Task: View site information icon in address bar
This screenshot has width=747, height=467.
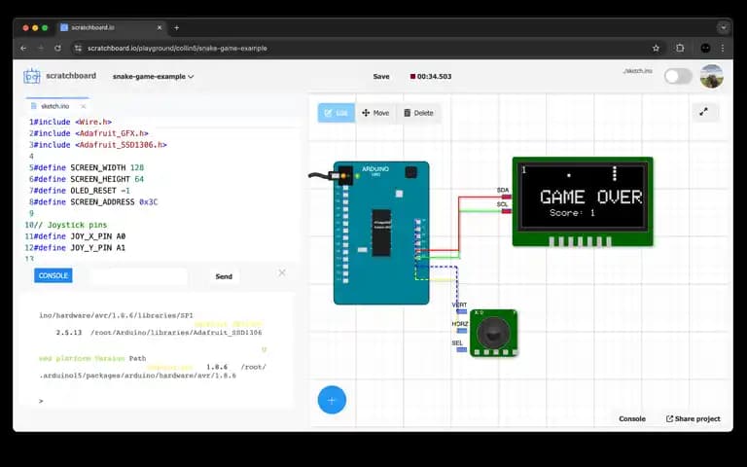Action: [78, 48]
